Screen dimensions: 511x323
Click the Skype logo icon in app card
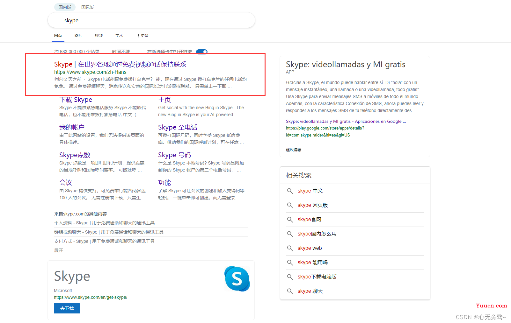[237, 279]
